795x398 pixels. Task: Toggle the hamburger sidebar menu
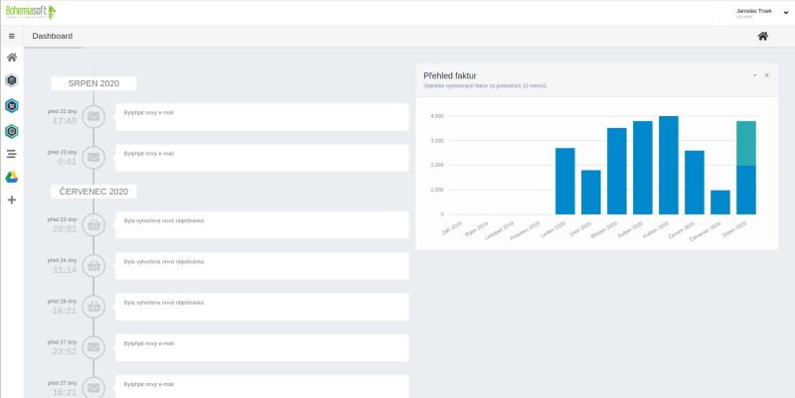(11, 36)
